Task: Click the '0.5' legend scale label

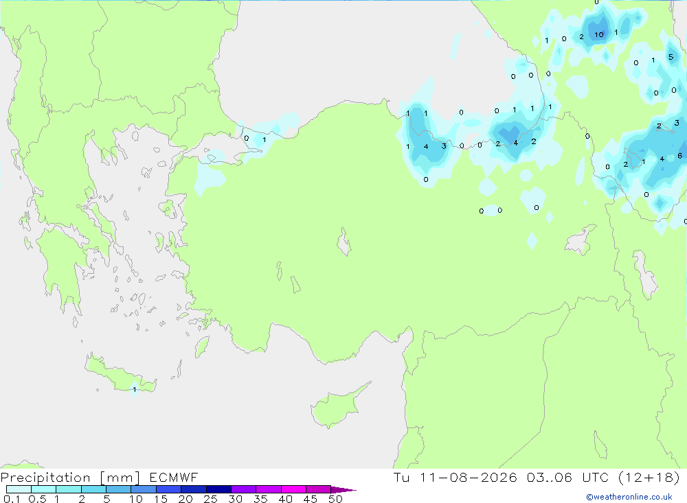Action: pos(37,499)
